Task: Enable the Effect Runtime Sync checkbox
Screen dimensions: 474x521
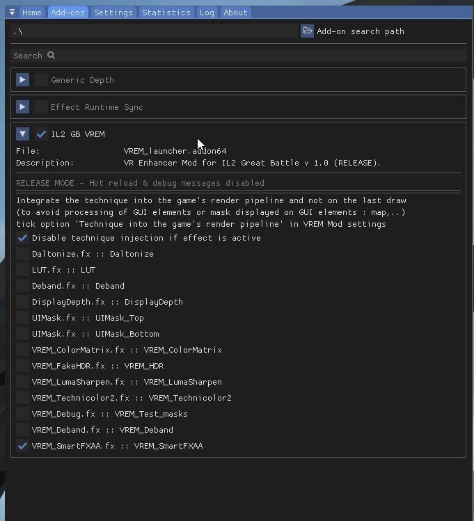Action: point(41,107)
